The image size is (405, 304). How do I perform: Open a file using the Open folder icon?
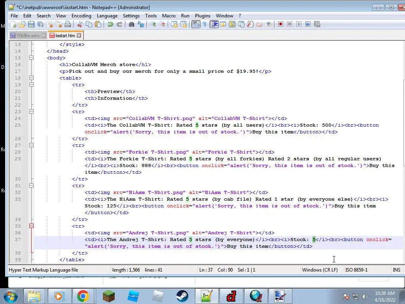[x=22, y=24]
